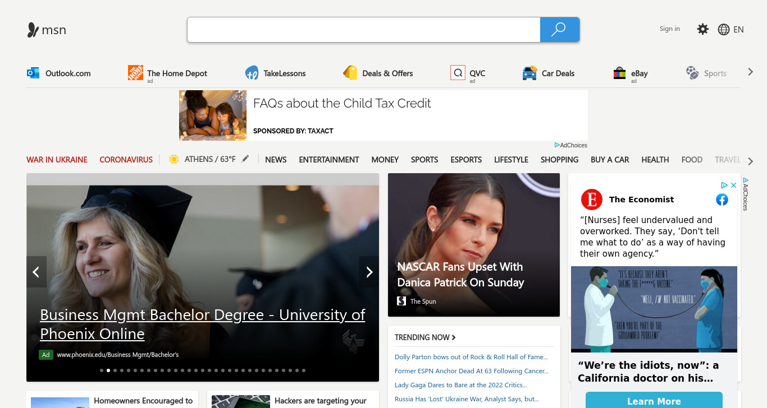767x408 pixels.
Task: Expand more shortcut links with right chevron
Action: (751, 72)
